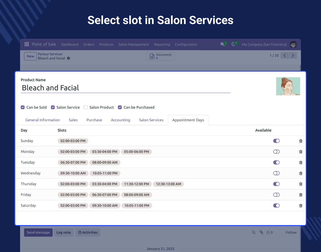
Task: Delete the Sunday row
Action: [301, 141]
